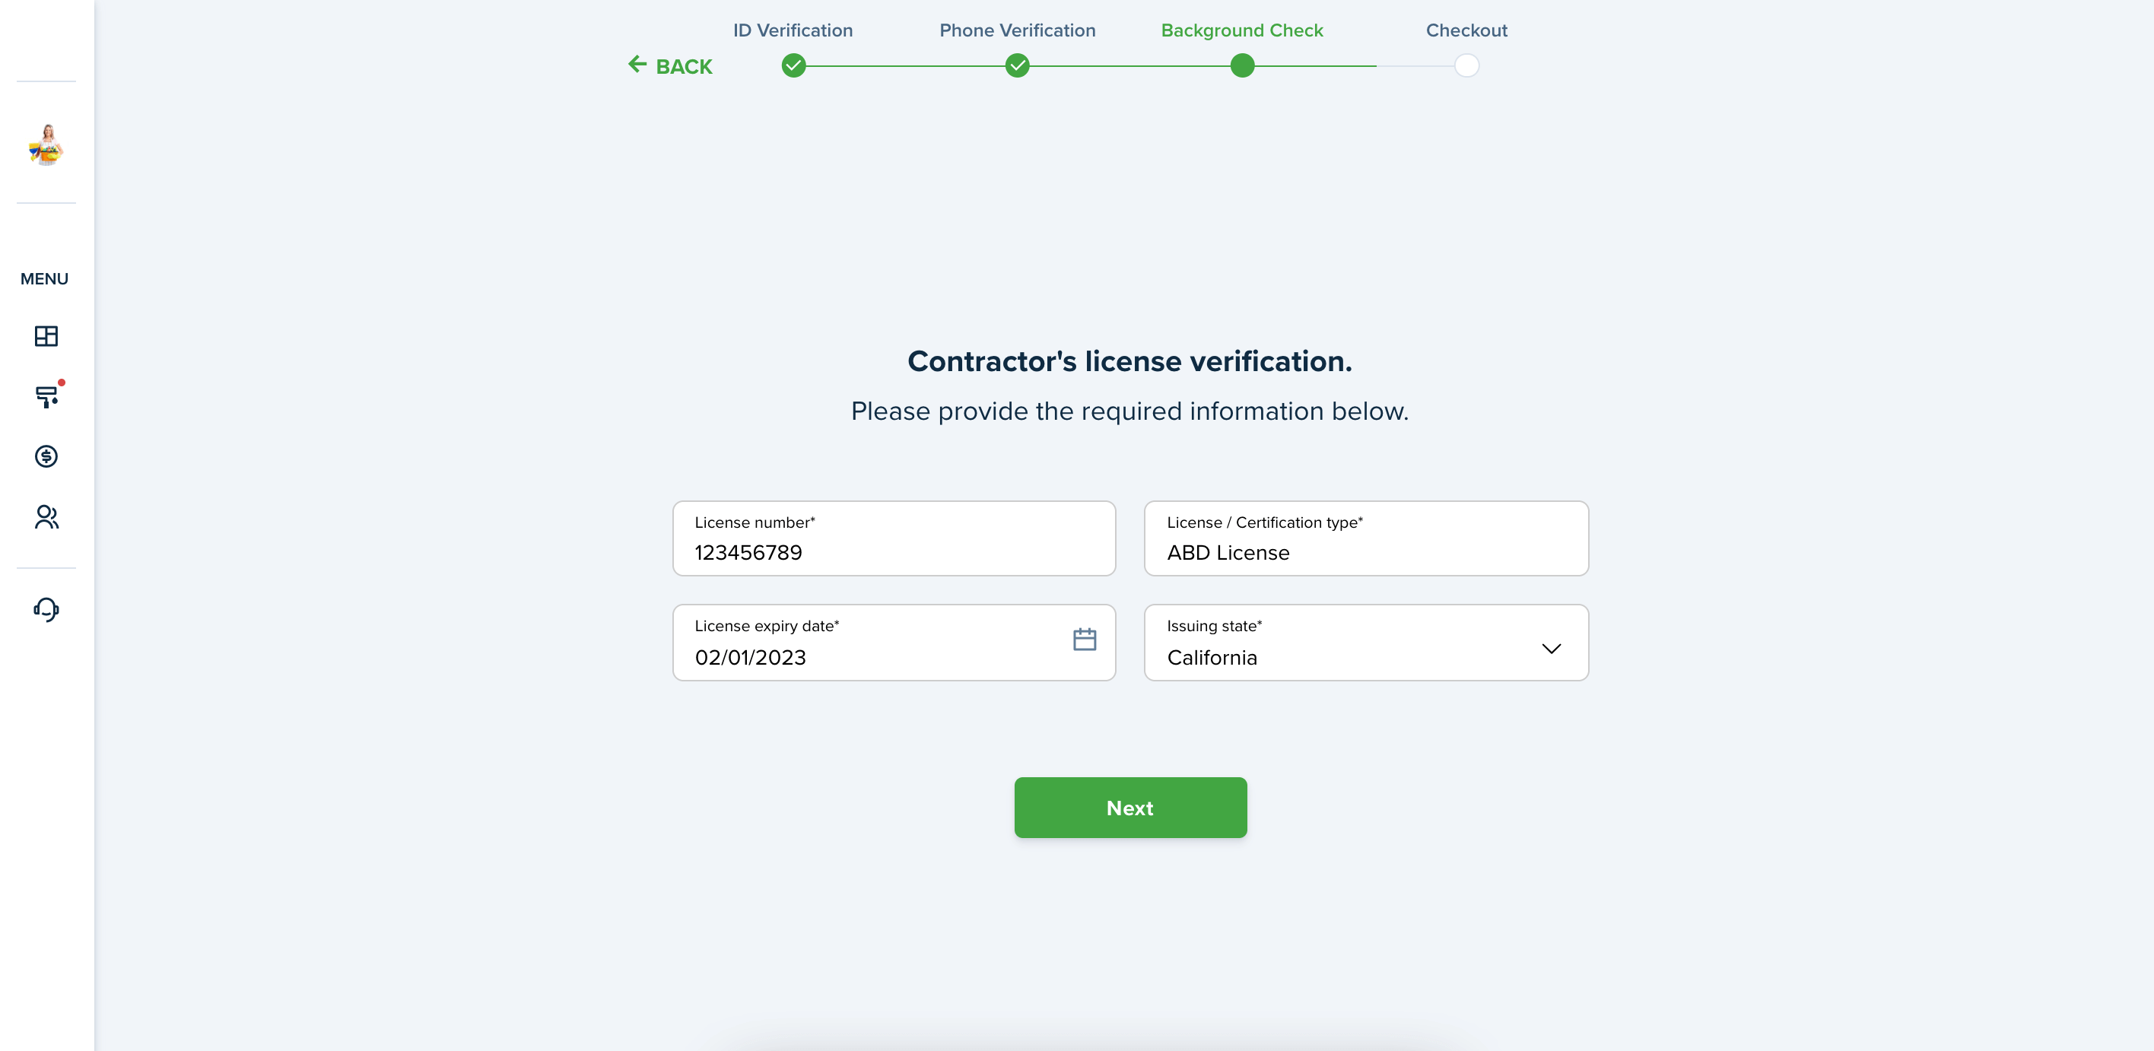This screenshot has width=2154, height=1051.
Task: Click the Background Check progress step dot
Action: coord(1243,65)
